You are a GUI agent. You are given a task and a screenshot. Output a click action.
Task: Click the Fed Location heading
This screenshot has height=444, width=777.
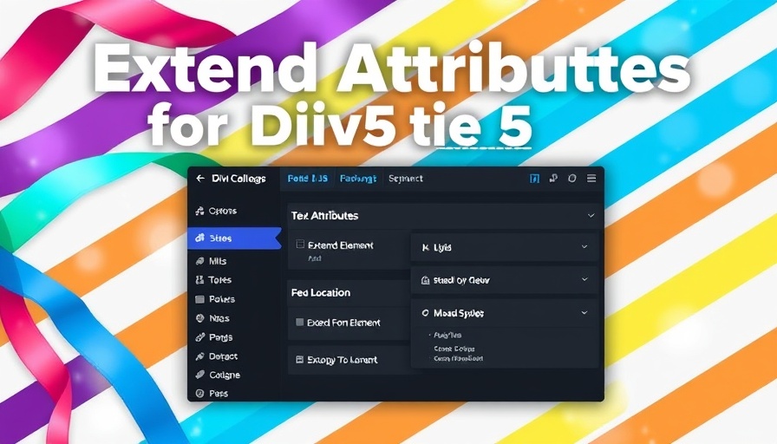click(321, 292)
